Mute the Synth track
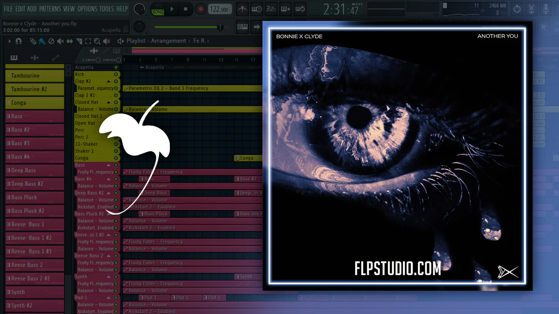The height and width of the screenshot is (314, 559). click(116, 276)
